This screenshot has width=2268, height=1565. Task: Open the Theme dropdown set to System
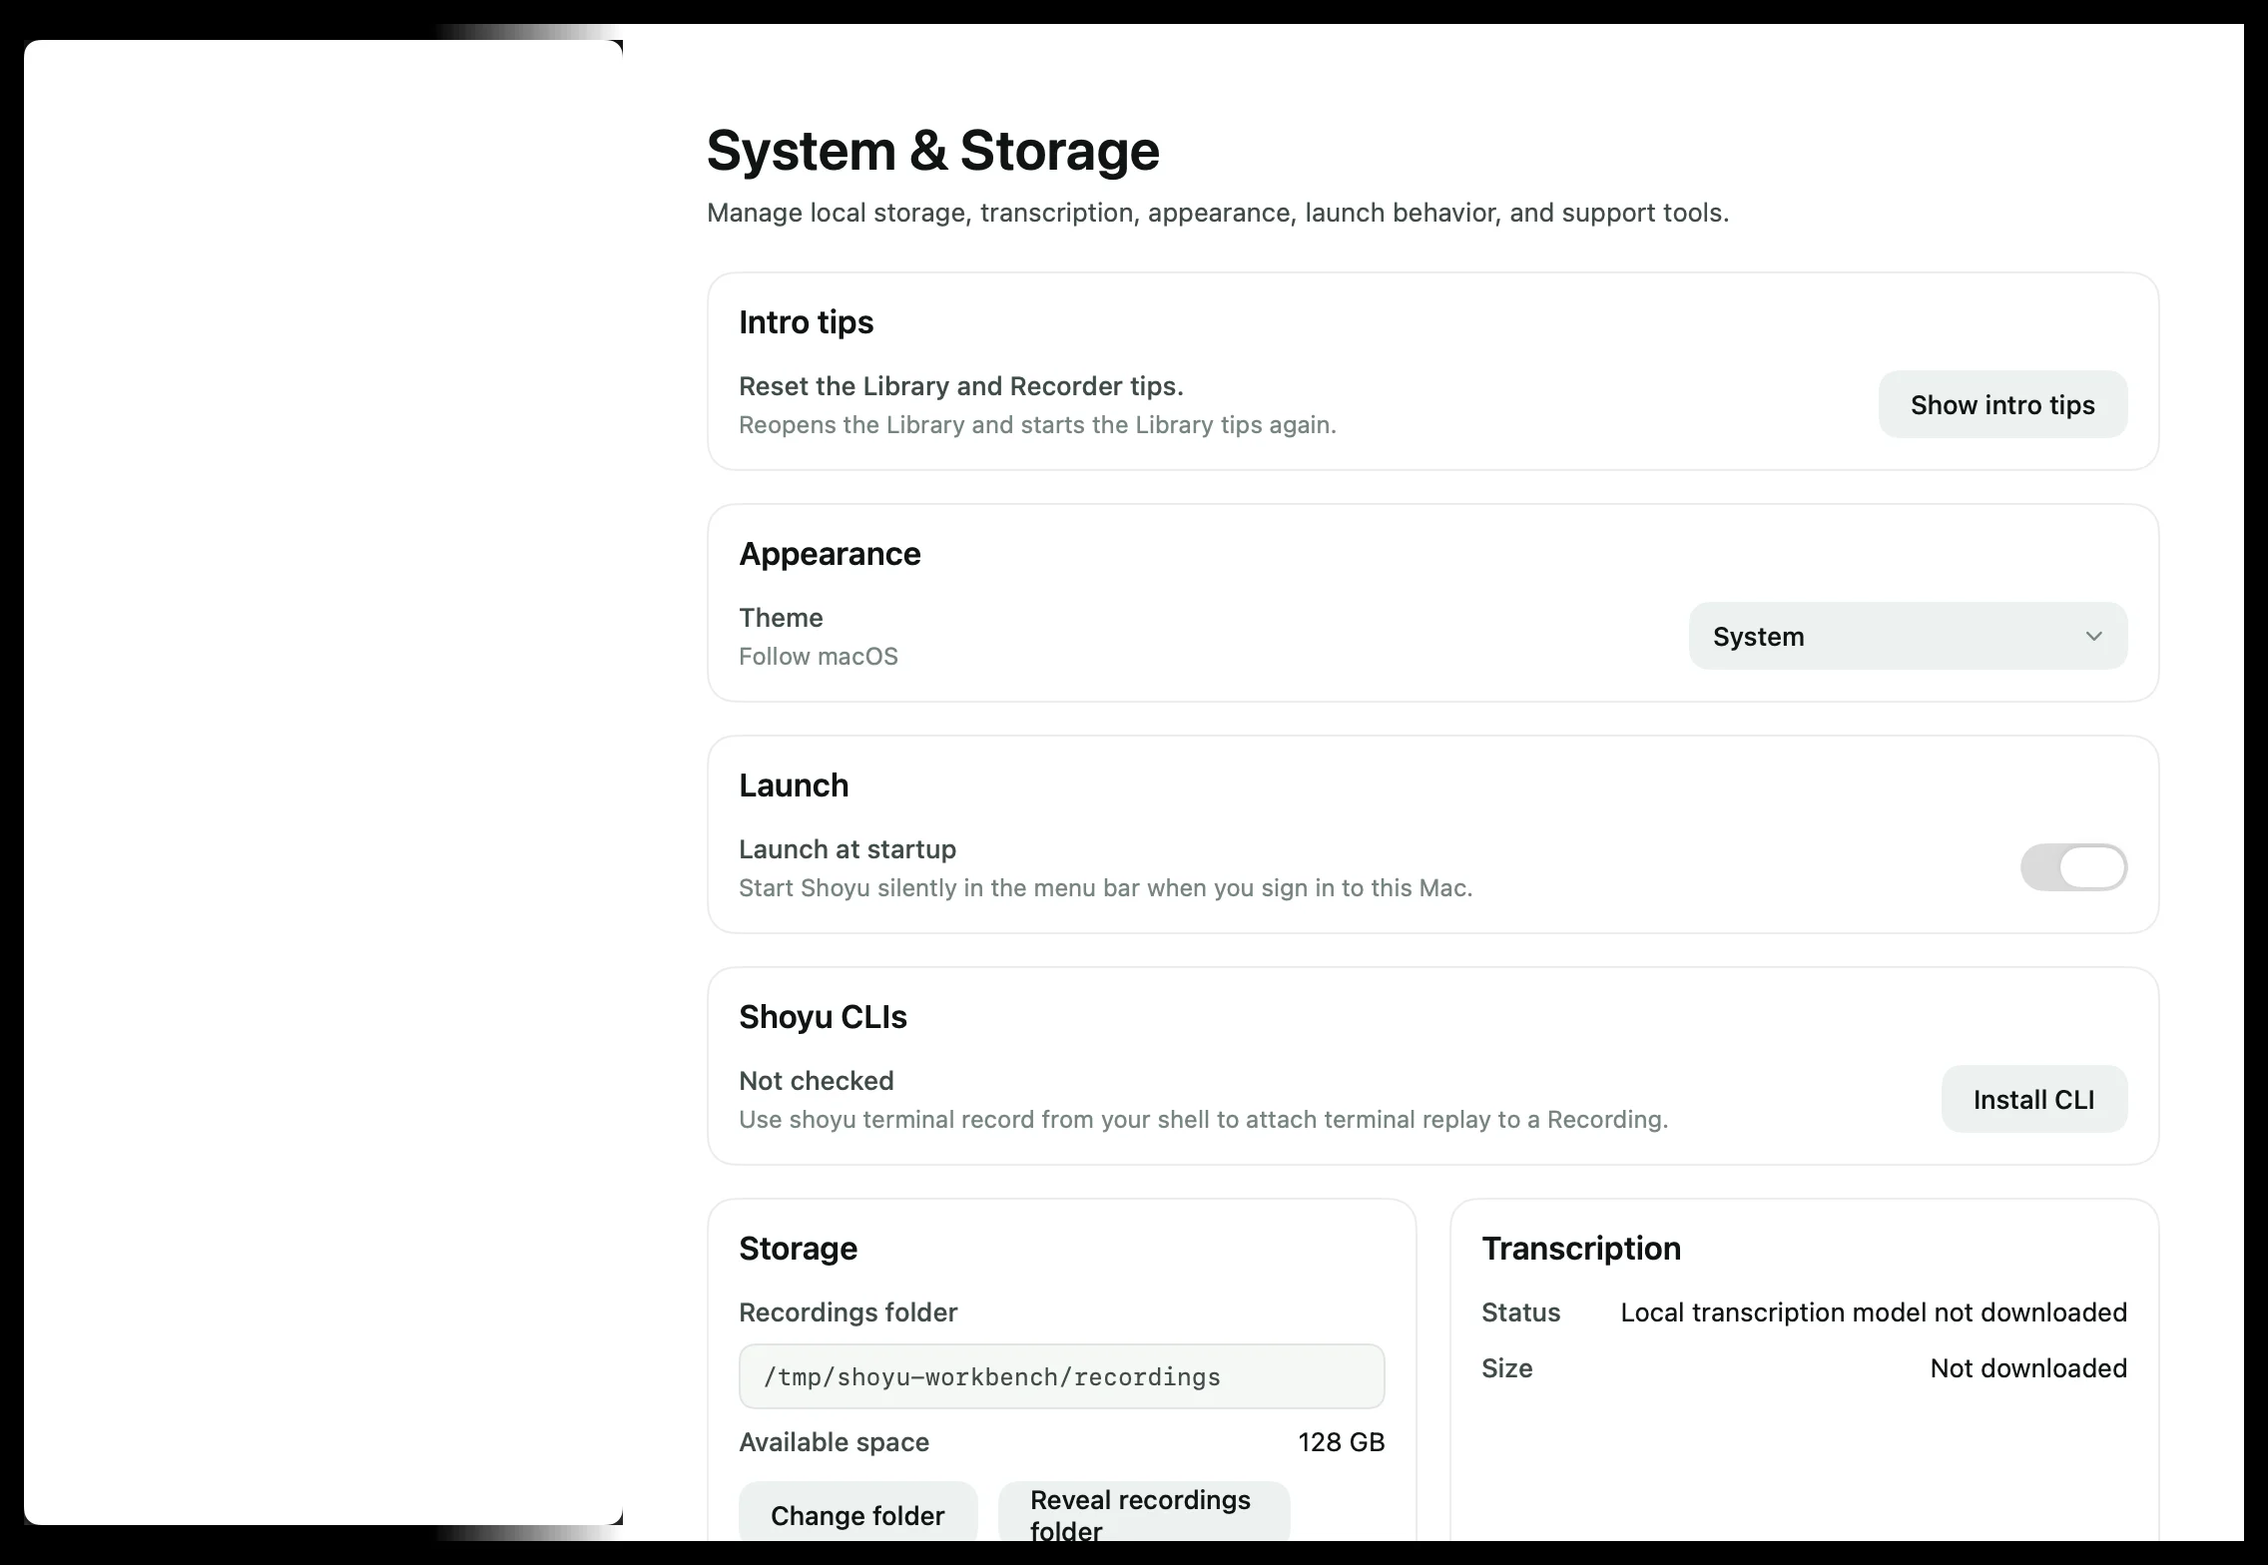pyautogui.click(x=1908, y=636)
